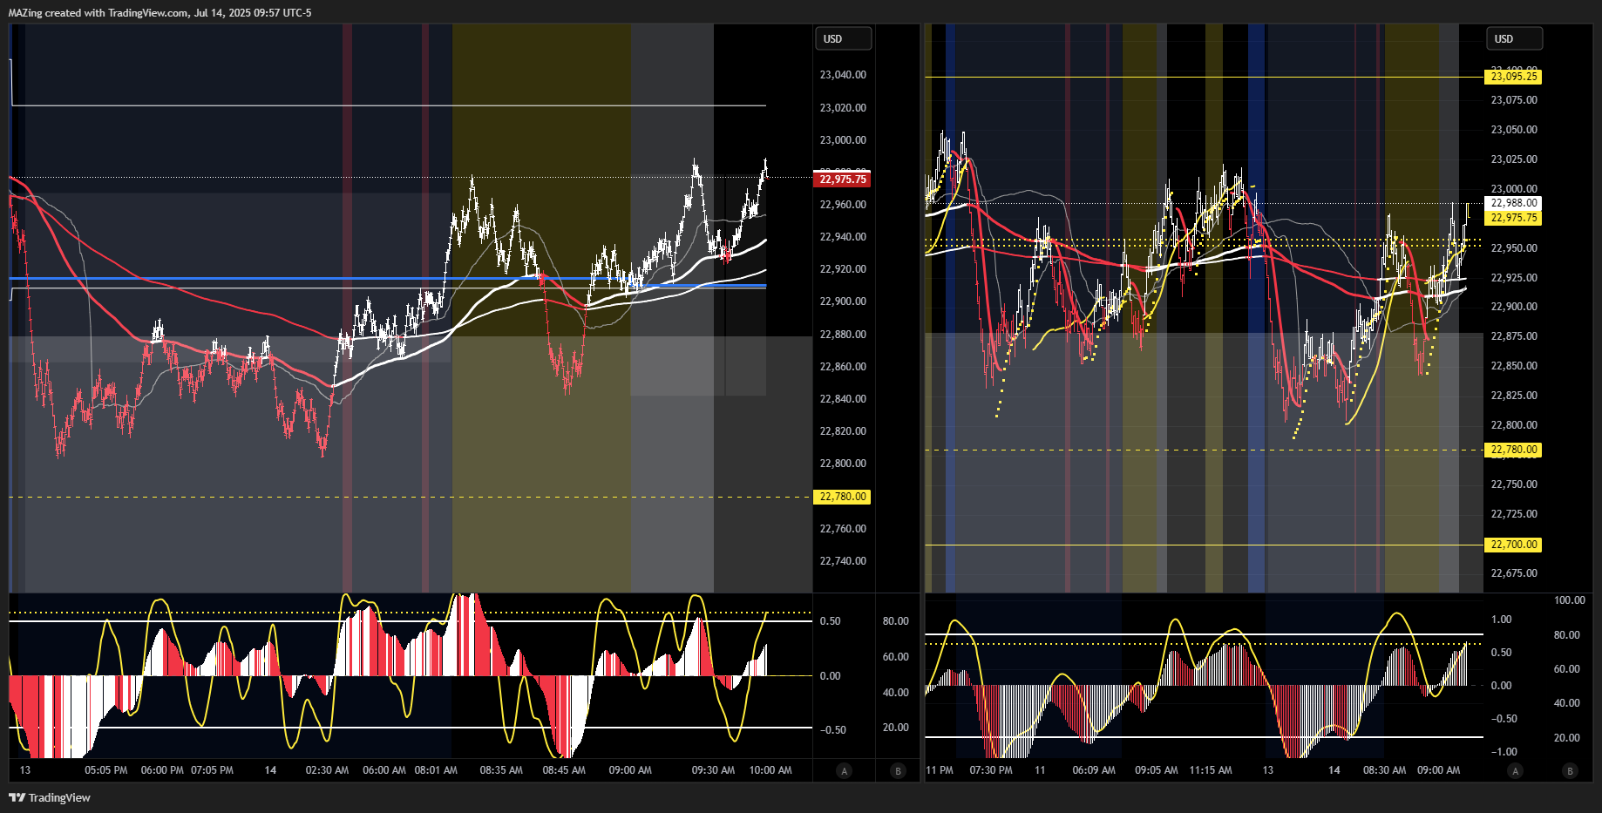Click the 23,020.00 price on left scale
Viewport: 1602px width, 813px height.
[843, 108]
